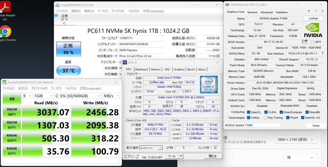Toggle the OpenGL 4.6 checkbox
328x167 pixels.
(302, 118)
